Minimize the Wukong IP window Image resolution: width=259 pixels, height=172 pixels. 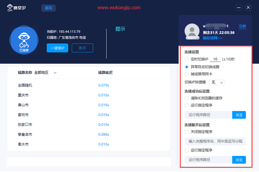coord(239,8)
